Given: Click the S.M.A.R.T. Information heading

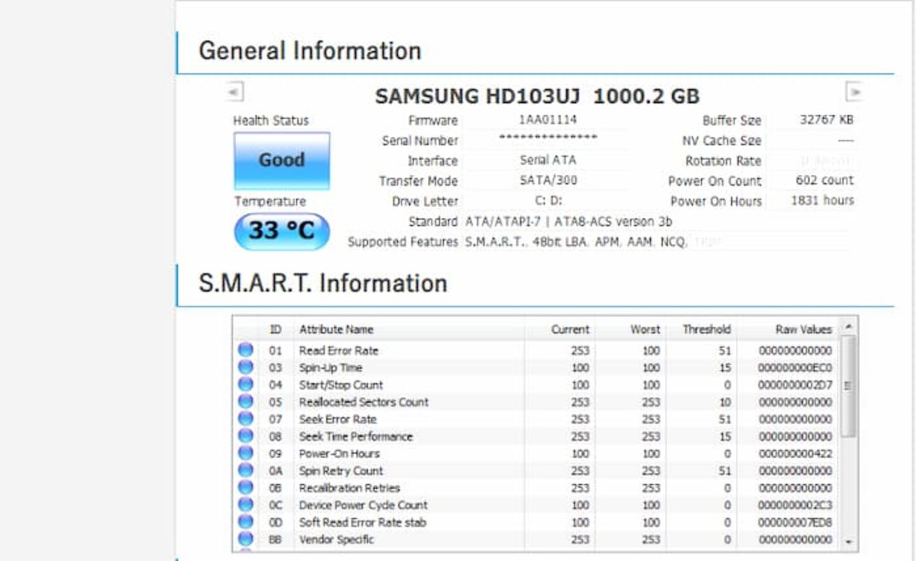Looking at the screenshot, I should pos(323,283).
